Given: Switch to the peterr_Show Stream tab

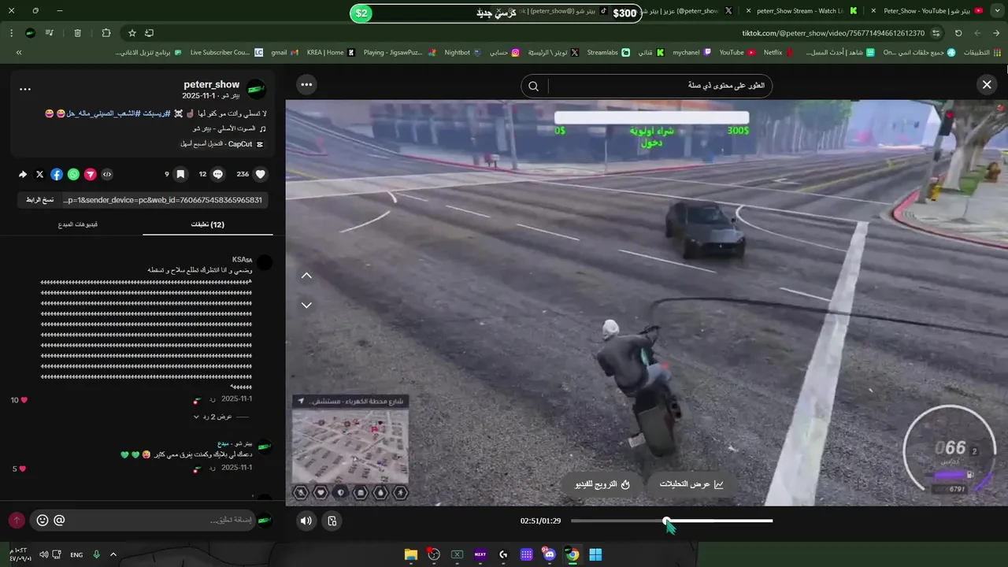Looking at the screenshot, I should pyautogui.click(x=800, y=11).
